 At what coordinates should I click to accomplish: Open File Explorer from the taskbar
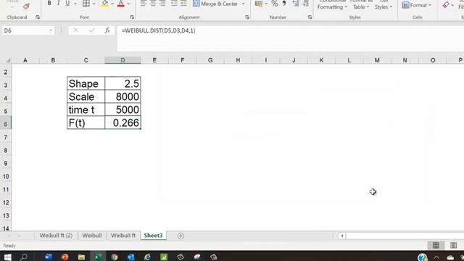(81, 257)
